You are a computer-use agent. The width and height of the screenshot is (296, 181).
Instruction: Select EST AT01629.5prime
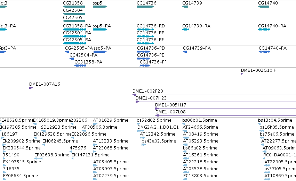pos(111,120)
